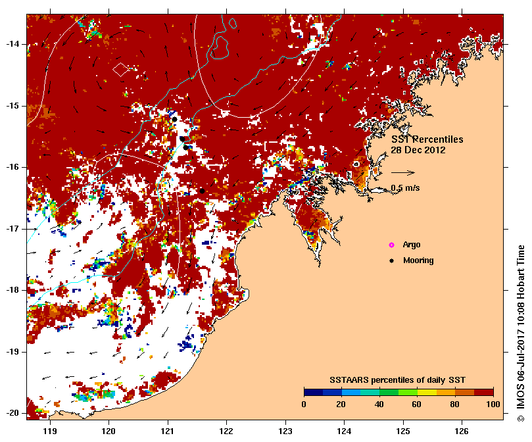This screenshot has width=532, height=442.
Task: Click the 'Mooring' legend label
Action: 418,260
